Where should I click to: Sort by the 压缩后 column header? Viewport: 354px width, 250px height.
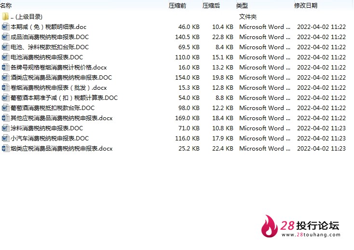tap(211, 5)
